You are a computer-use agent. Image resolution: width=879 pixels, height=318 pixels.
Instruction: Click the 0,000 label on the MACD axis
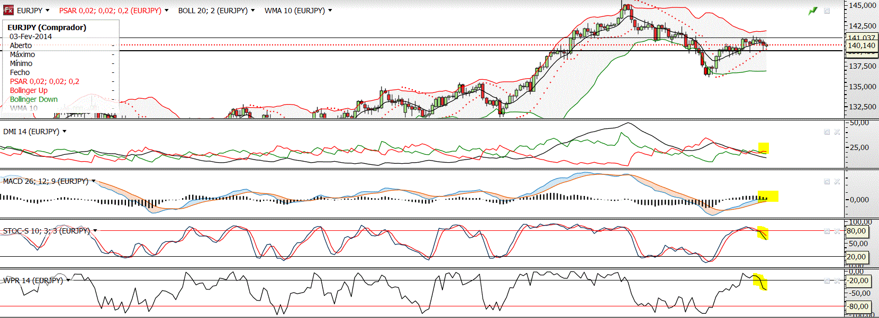coord(859,200)
